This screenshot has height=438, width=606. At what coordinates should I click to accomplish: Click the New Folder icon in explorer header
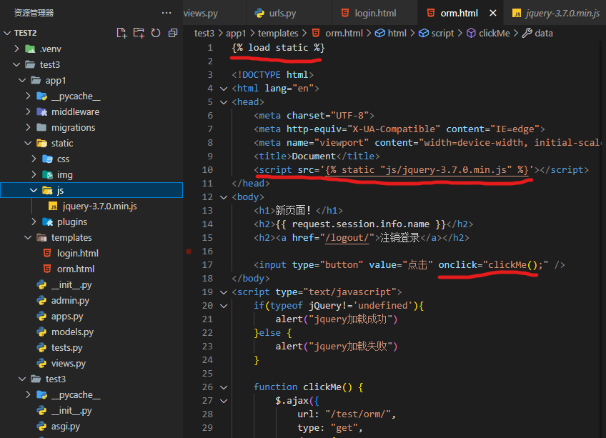pyautogui.click(x=139, y=33)
